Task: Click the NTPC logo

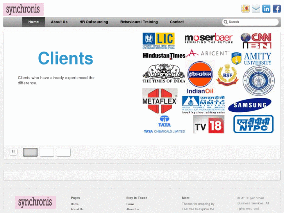Action: pyautogui.click(x=254, y=124)
